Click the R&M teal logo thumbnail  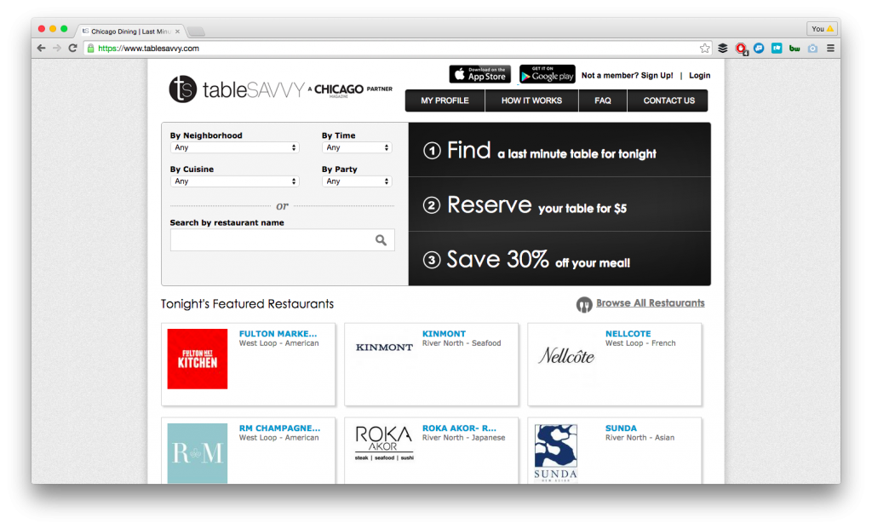(198, 453)
